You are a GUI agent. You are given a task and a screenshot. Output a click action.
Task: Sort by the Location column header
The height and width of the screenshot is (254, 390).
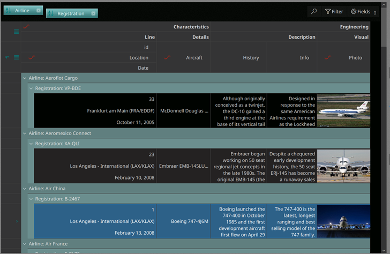point(89,57)
